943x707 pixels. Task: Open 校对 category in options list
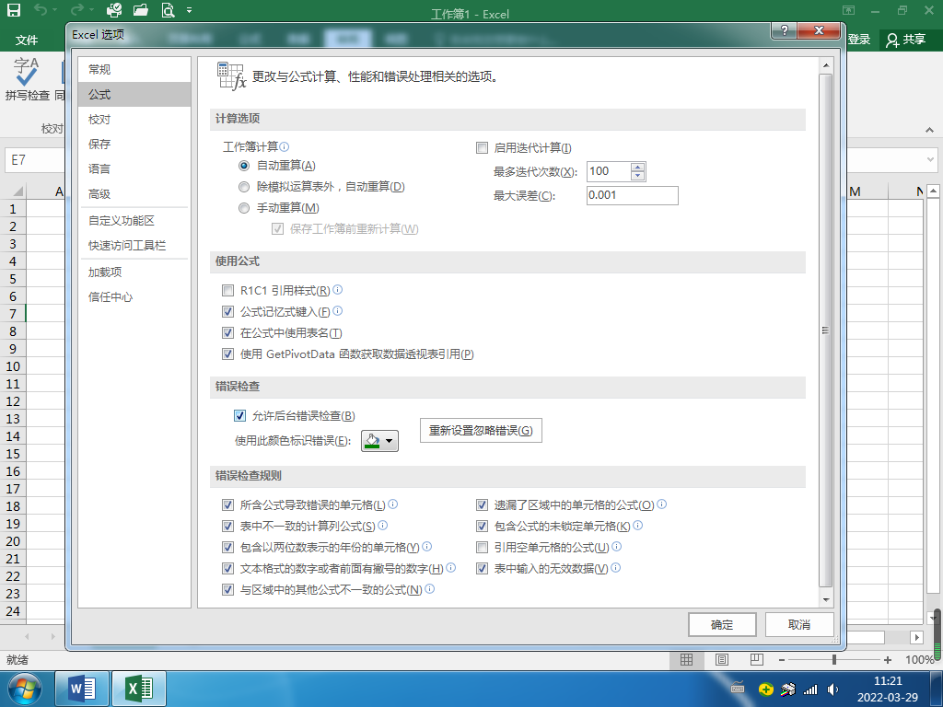[x=134, y=119]
